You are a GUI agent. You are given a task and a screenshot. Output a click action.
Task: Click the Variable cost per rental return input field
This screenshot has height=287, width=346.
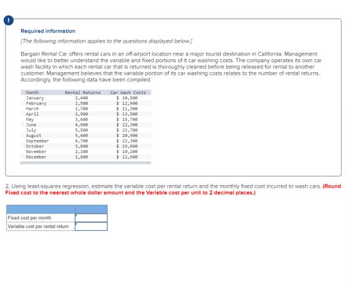(x=91, y=227)
